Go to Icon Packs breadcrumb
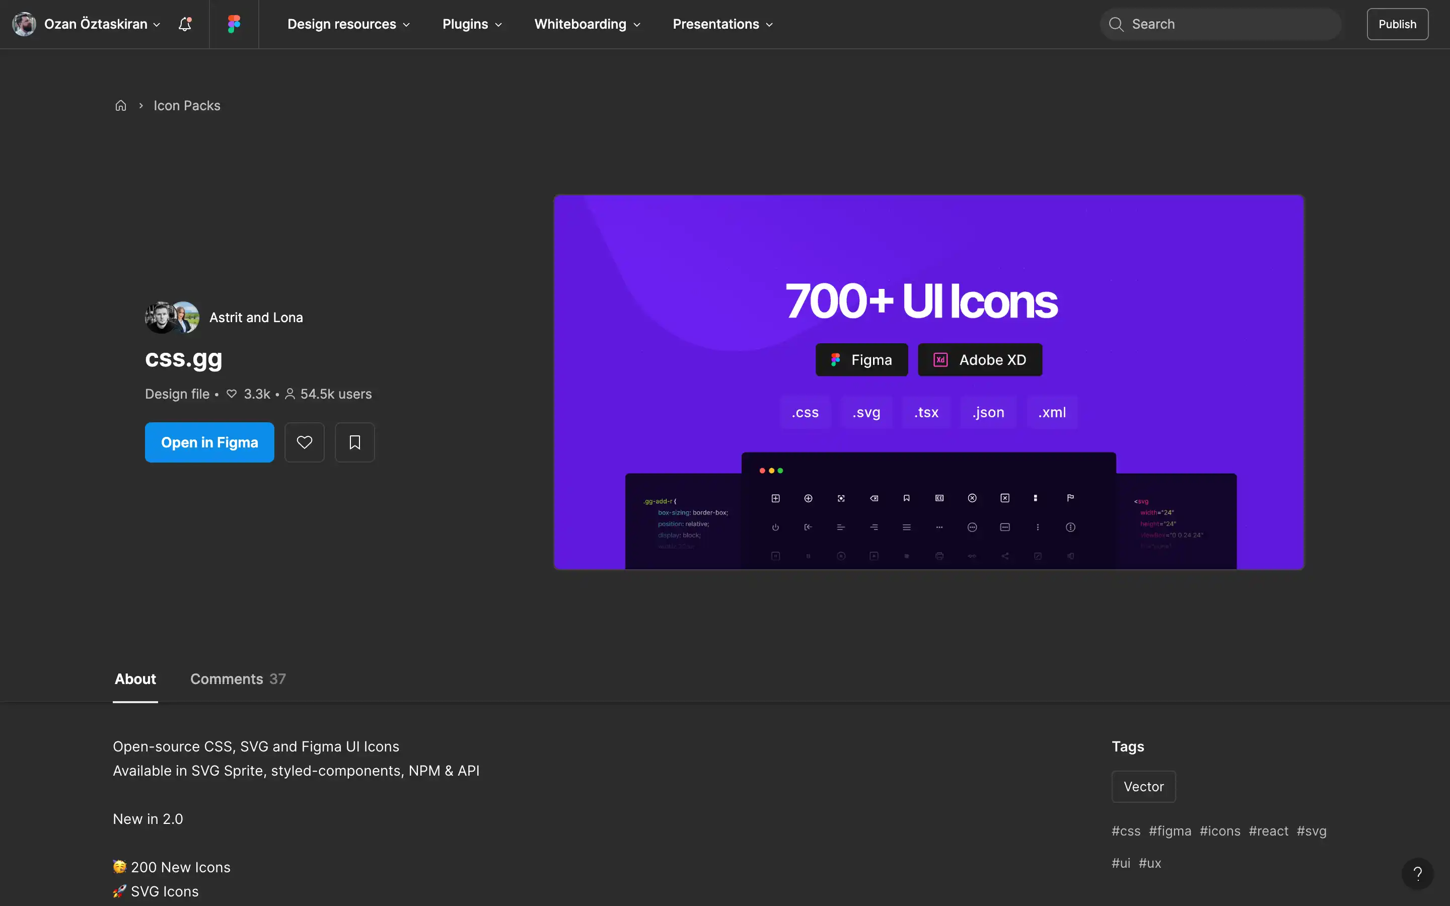Image resolution: width=1450 pixels, height=906 pixels. [187, 106]
